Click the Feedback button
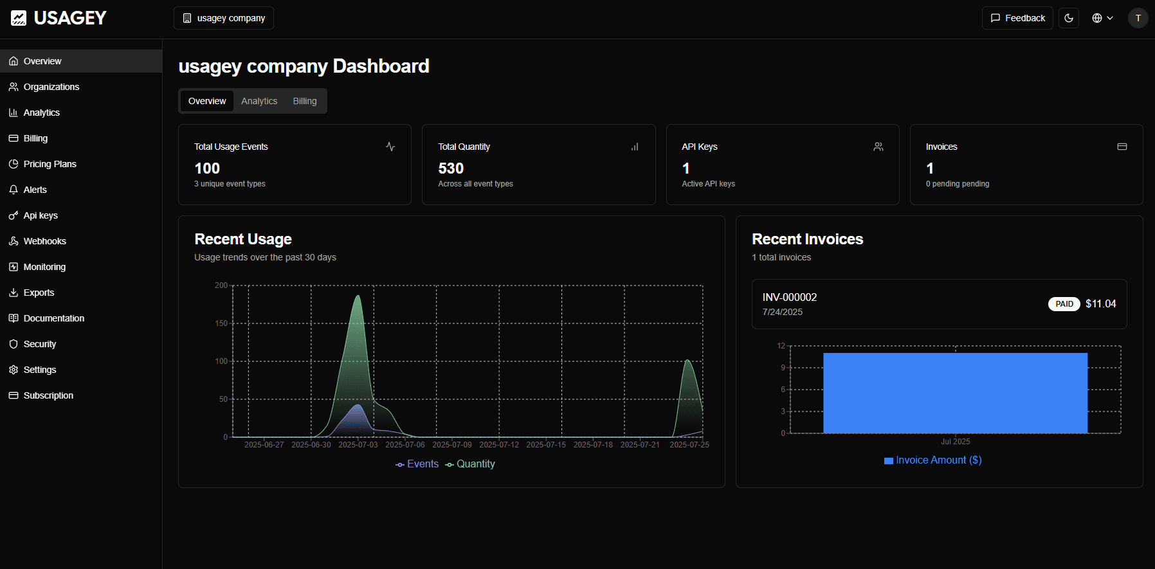The width and height of the screenshot is (1155, 569). (1017, 18)
